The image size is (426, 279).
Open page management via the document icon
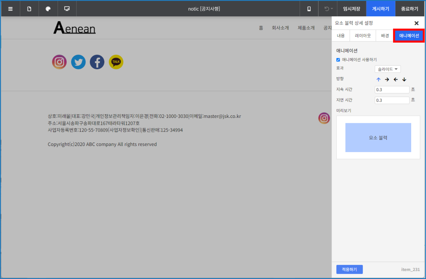tap(29, 8)
